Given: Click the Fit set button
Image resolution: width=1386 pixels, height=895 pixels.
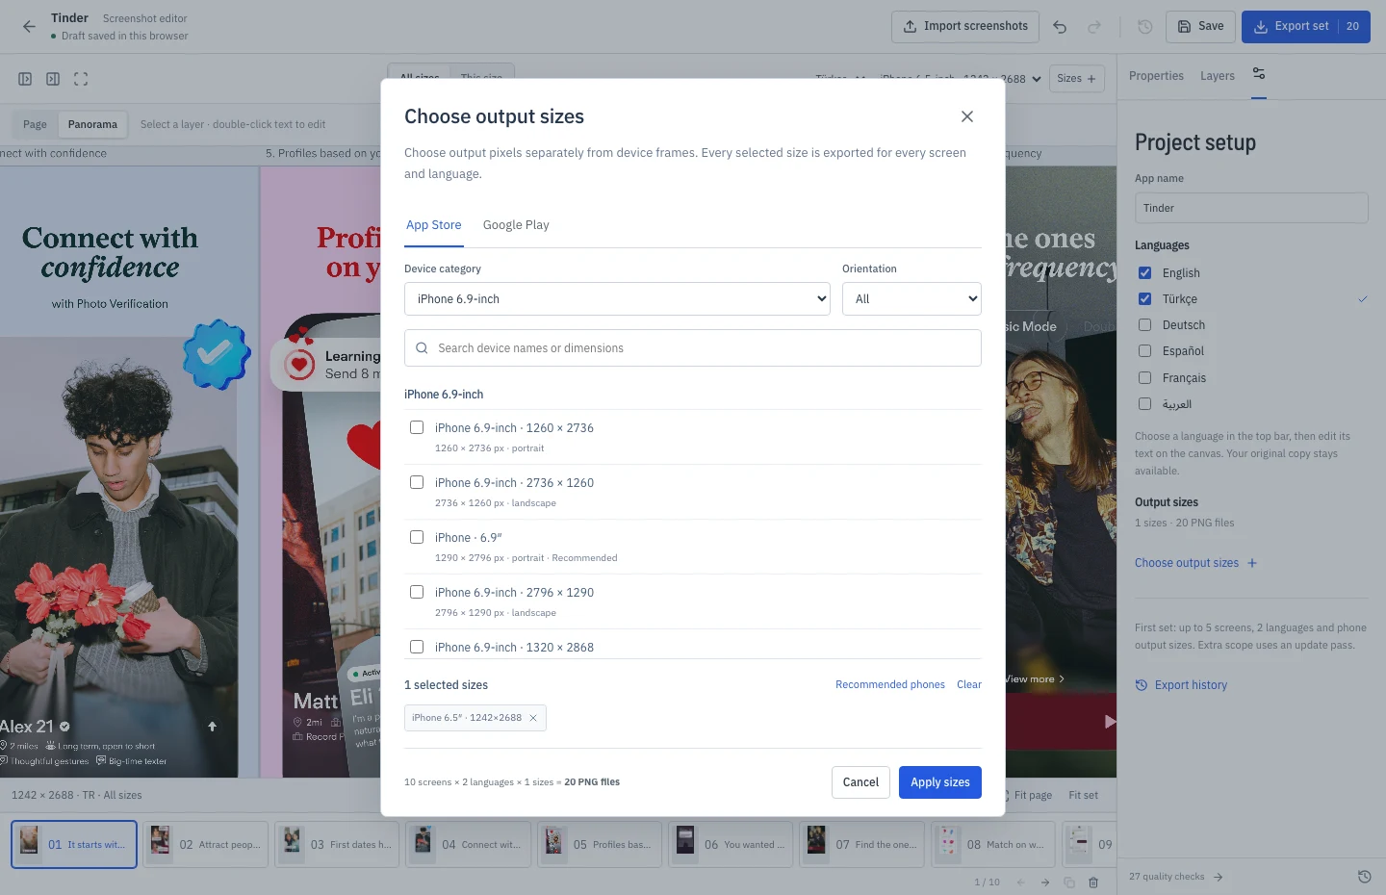Looking at the screenshot, I should (x=1083, y=796).
